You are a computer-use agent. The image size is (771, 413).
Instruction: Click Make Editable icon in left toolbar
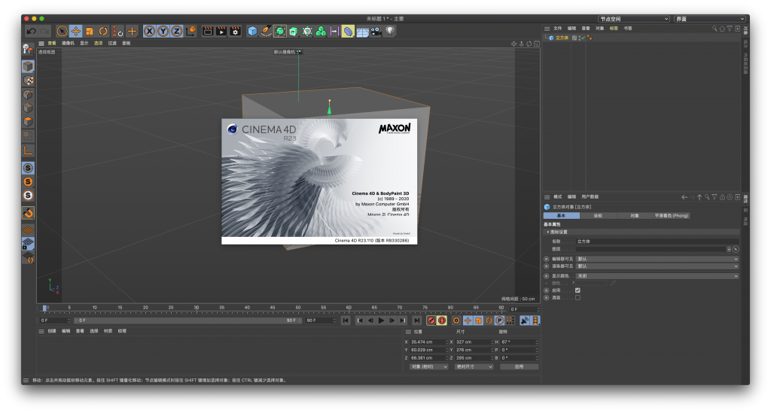[28, 49]
